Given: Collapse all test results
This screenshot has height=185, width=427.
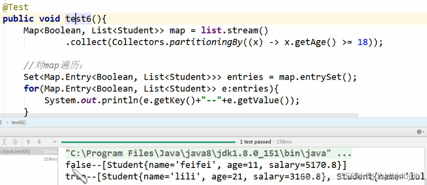Looking at the screenshot, I should click(15, 142).
